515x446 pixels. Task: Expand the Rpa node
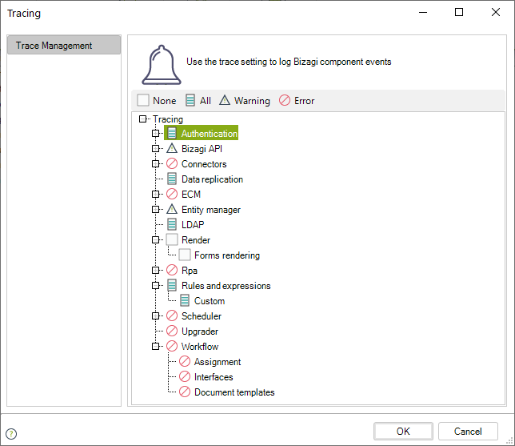pyautogui.click(x=155, y=270)
